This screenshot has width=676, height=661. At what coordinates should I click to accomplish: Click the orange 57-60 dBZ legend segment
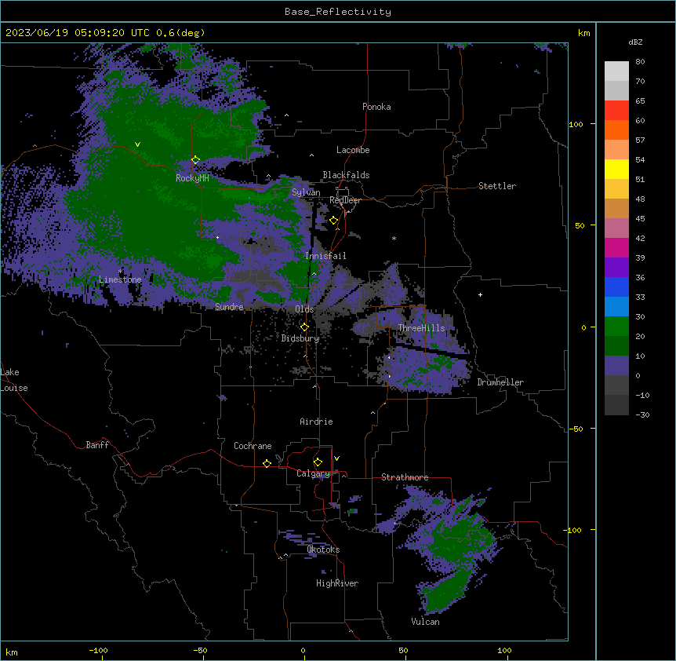click(616, 130)
